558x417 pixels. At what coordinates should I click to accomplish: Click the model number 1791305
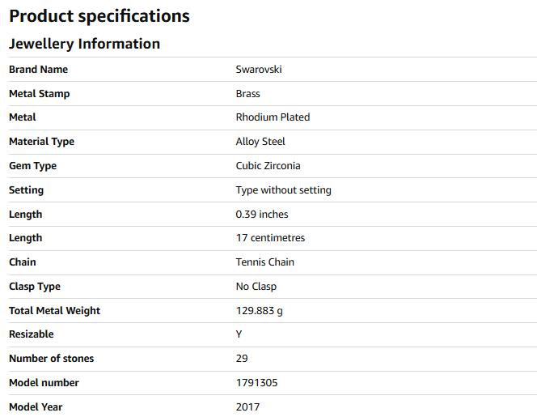(256, 383)
